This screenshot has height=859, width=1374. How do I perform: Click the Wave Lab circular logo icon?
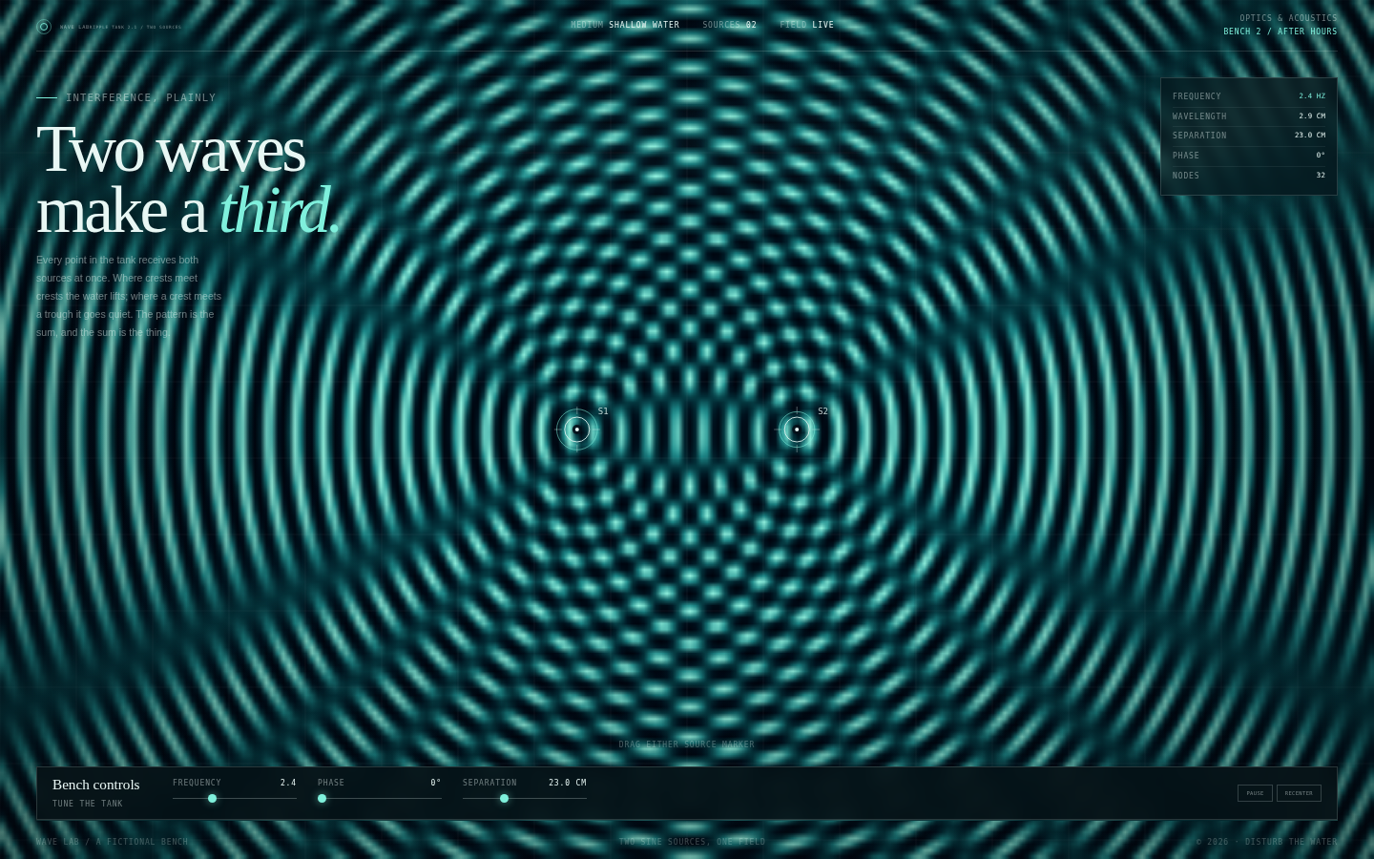[x=44, y=27]
